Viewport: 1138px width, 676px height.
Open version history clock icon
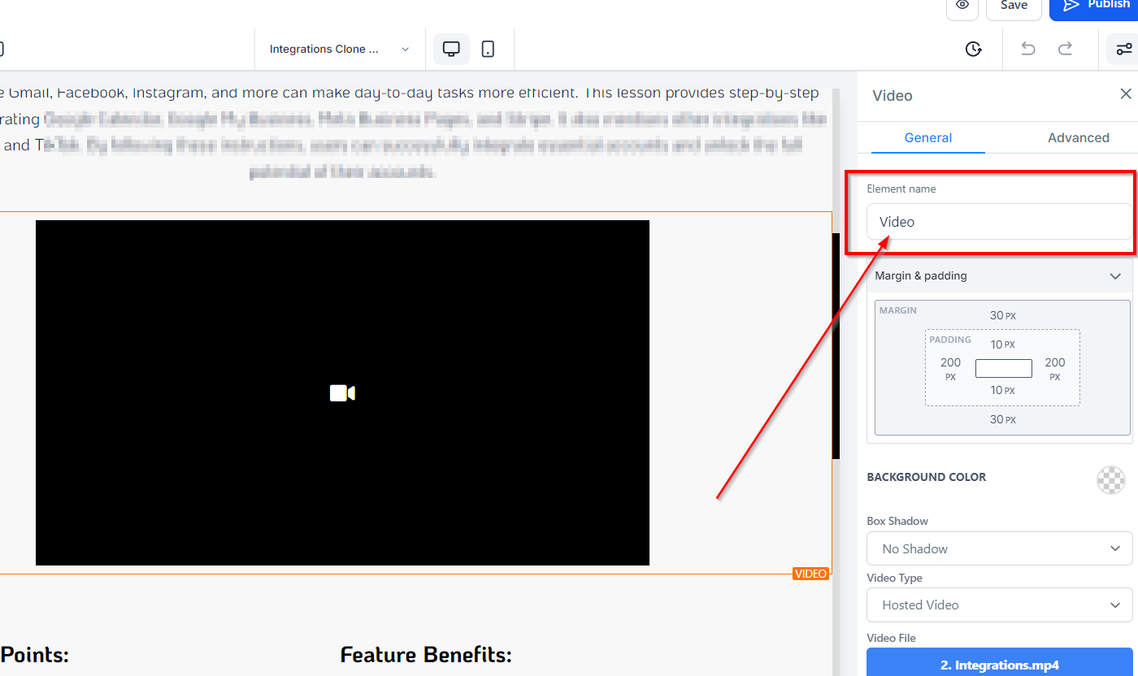(973, 49)
